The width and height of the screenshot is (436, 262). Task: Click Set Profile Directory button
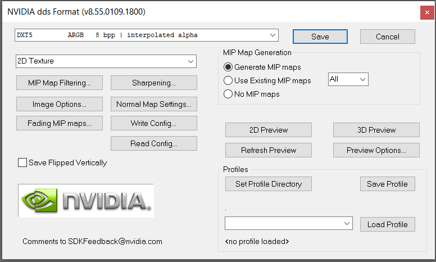point(269,184)
